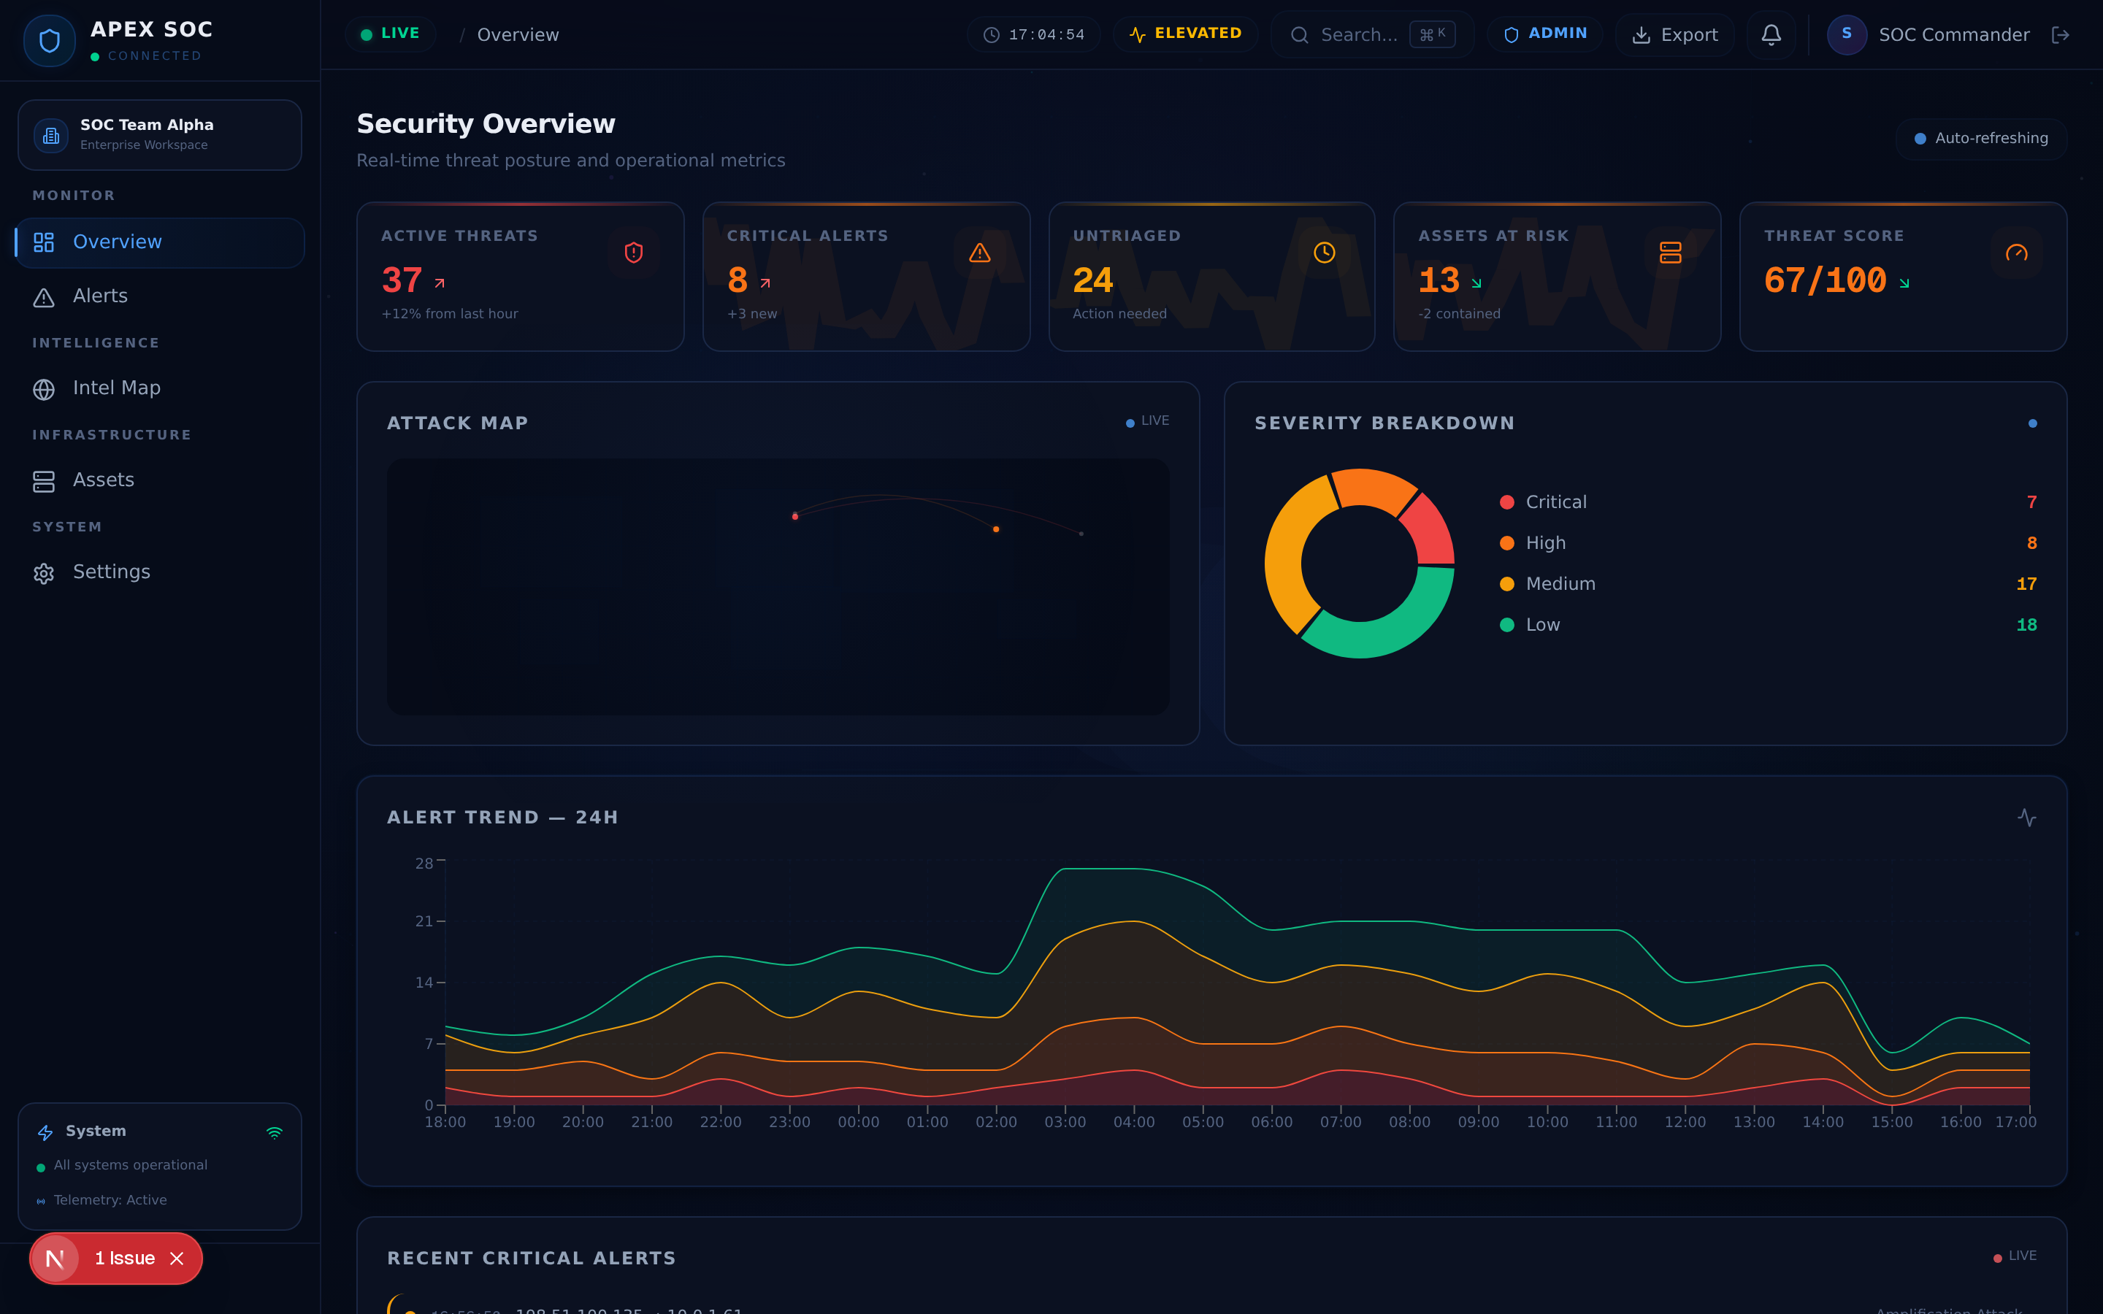Click the System wifi signal icon
The height and width of the screenshot is (1314, 2103).
pos(275,1132)
